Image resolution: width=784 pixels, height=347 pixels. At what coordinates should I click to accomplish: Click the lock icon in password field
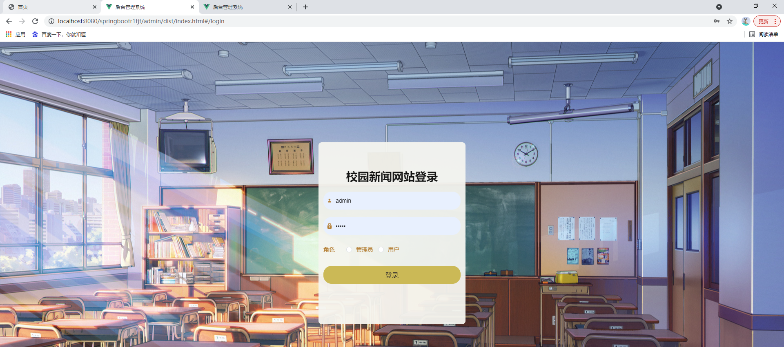(330, 226)
